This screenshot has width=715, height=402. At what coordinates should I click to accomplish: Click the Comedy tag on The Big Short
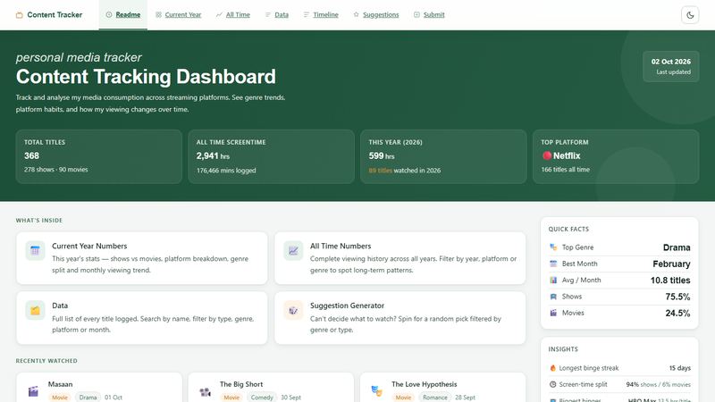pos(262,398)
